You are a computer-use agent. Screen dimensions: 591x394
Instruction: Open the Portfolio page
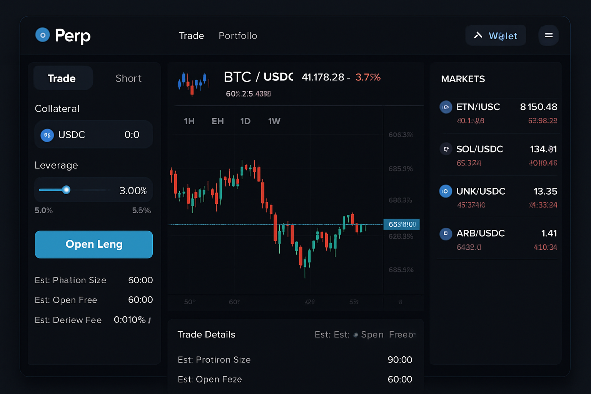[x=238, y=35]
